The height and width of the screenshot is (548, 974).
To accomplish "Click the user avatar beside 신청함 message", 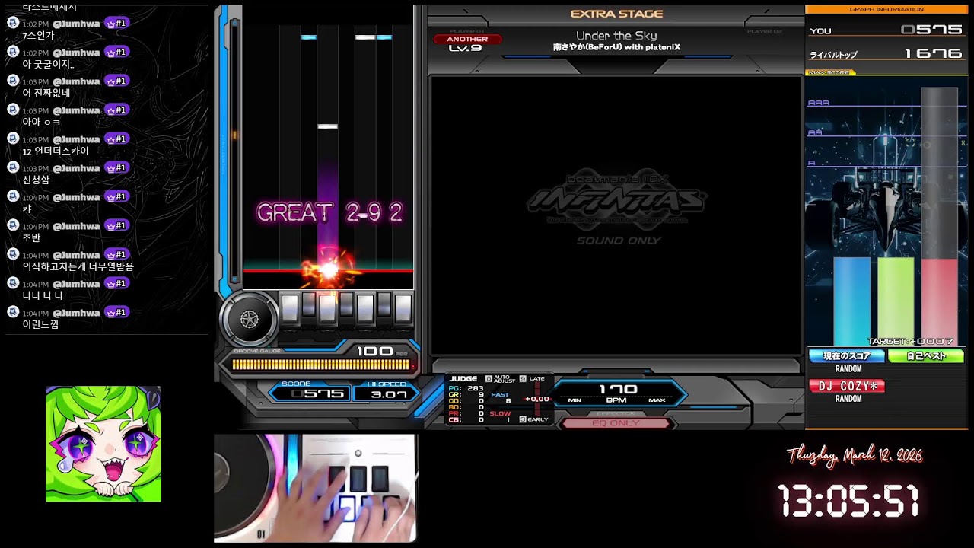I will (x=12, y=168).
